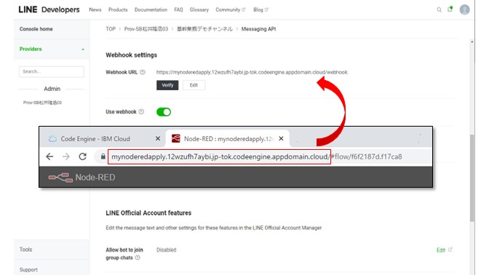Open the News menu item
The width and height of the screenshot is (489, 275).
tap(95, 9)
